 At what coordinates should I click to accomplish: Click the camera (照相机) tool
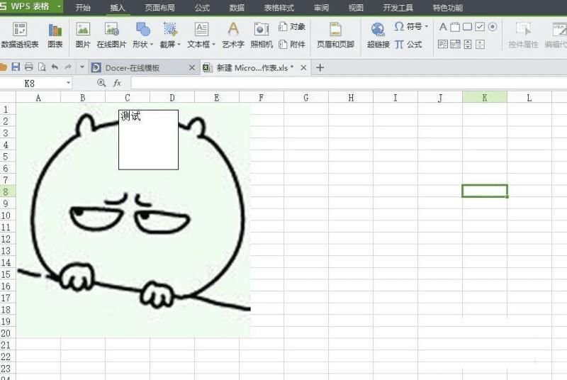click(x=262, y=35)
